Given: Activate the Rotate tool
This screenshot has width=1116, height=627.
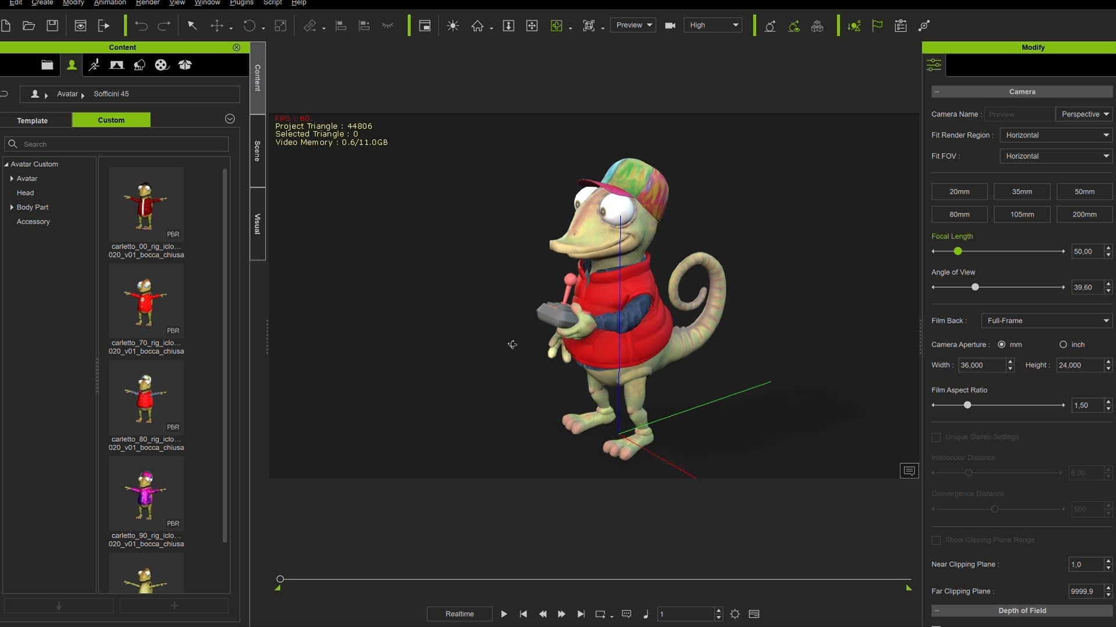Looking at the screenshot, I should [249, 26].
